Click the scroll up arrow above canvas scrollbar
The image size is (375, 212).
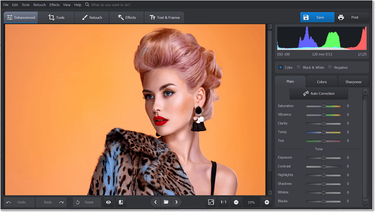click(270, 26)
